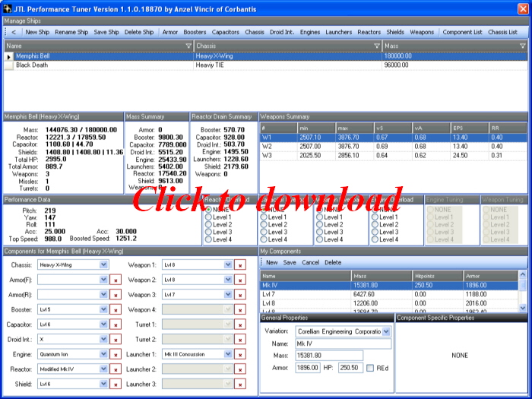Open the Engine Quantum Ion dropdown
The height and width of the screenshot is (399, 532).
103,354
